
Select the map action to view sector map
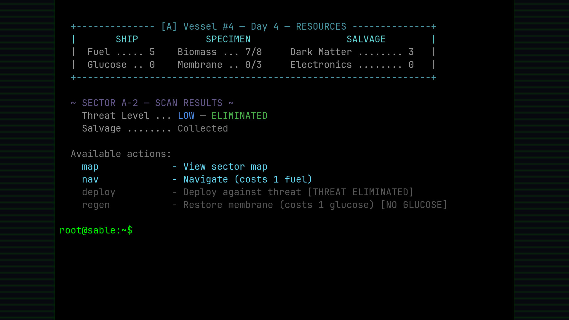point(90,167)
